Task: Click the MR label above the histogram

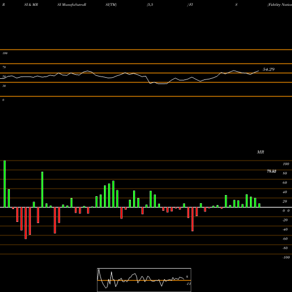Action: pyautogui.click(x=260, y=152)
